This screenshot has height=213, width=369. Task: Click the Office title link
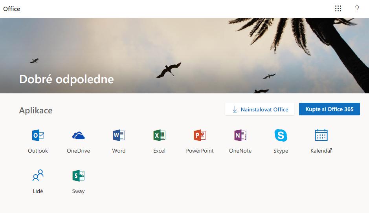(11, 9)
